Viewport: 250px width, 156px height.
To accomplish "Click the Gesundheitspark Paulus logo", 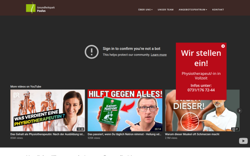I will 40,7.
